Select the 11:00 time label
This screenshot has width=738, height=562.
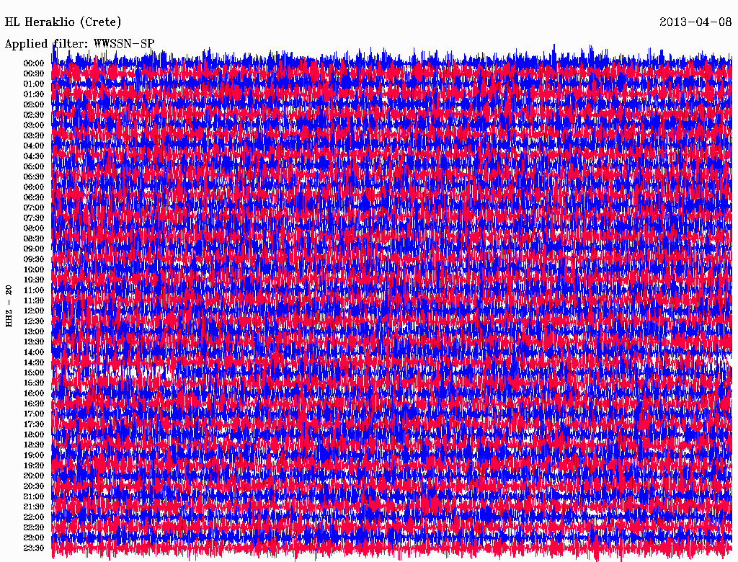click(x=33, y=290)
